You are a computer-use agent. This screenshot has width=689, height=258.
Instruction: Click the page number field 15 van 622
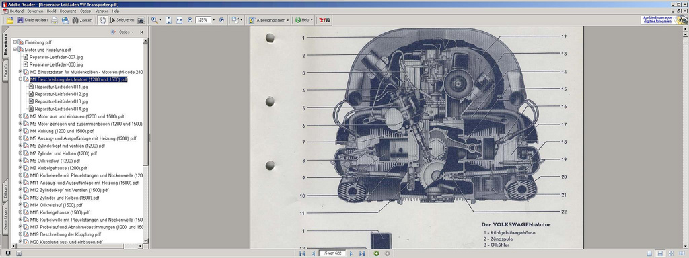tap(332, 253)
